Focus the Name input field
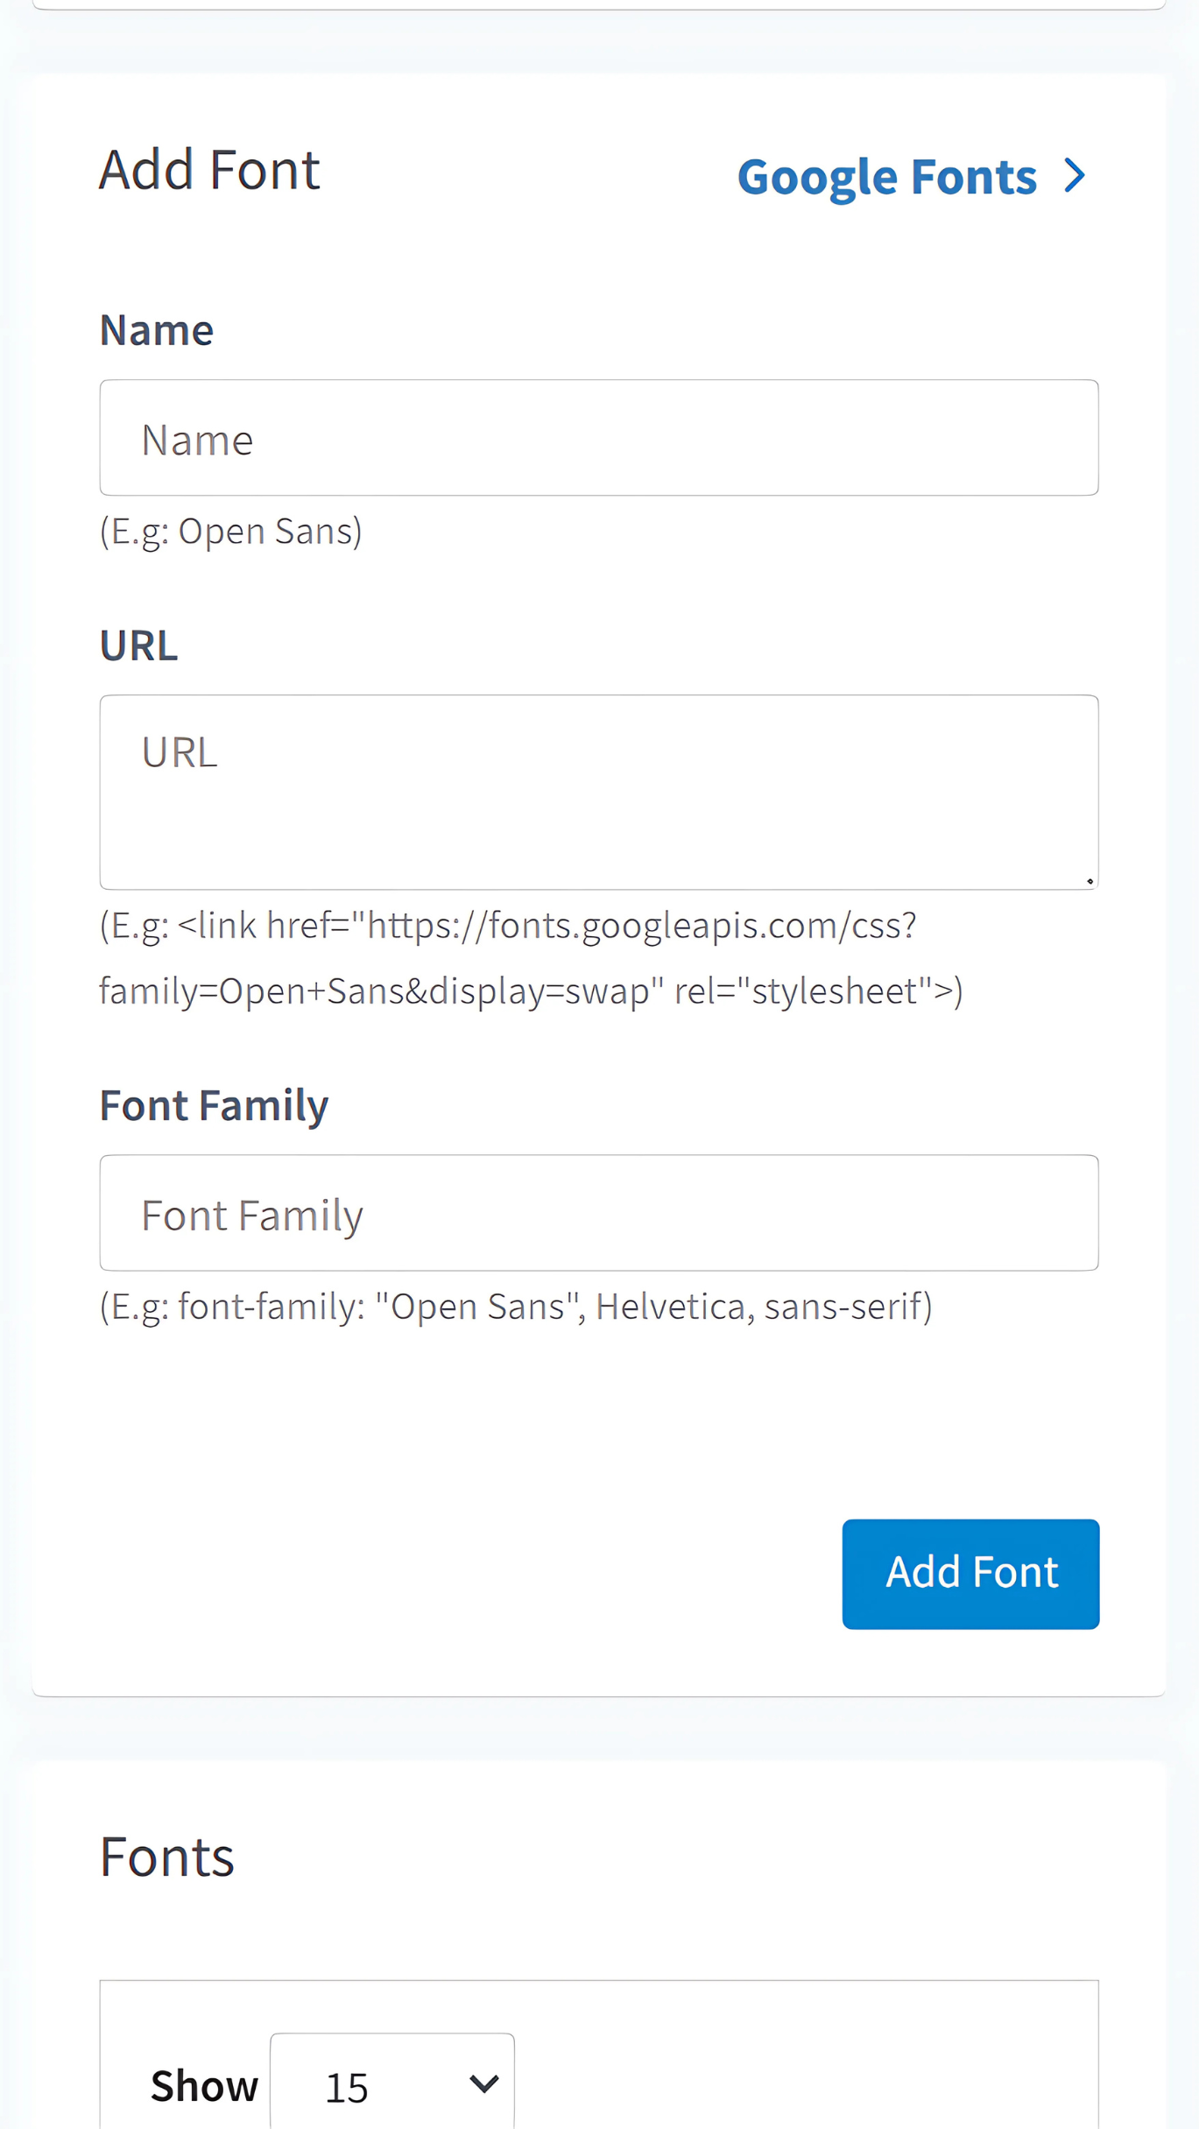Screen dimensions: 1199x2129 tap(598, 438)
